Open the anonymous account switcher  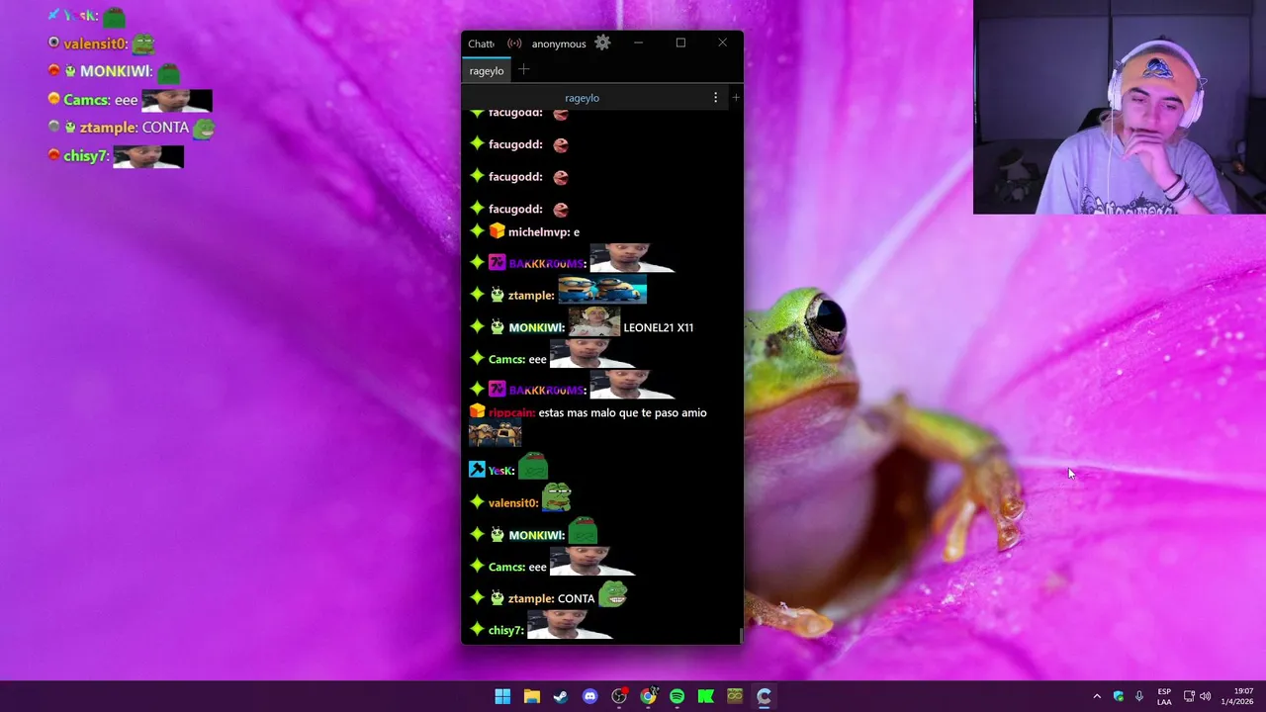pyautogui.click(x=559, y=44)
